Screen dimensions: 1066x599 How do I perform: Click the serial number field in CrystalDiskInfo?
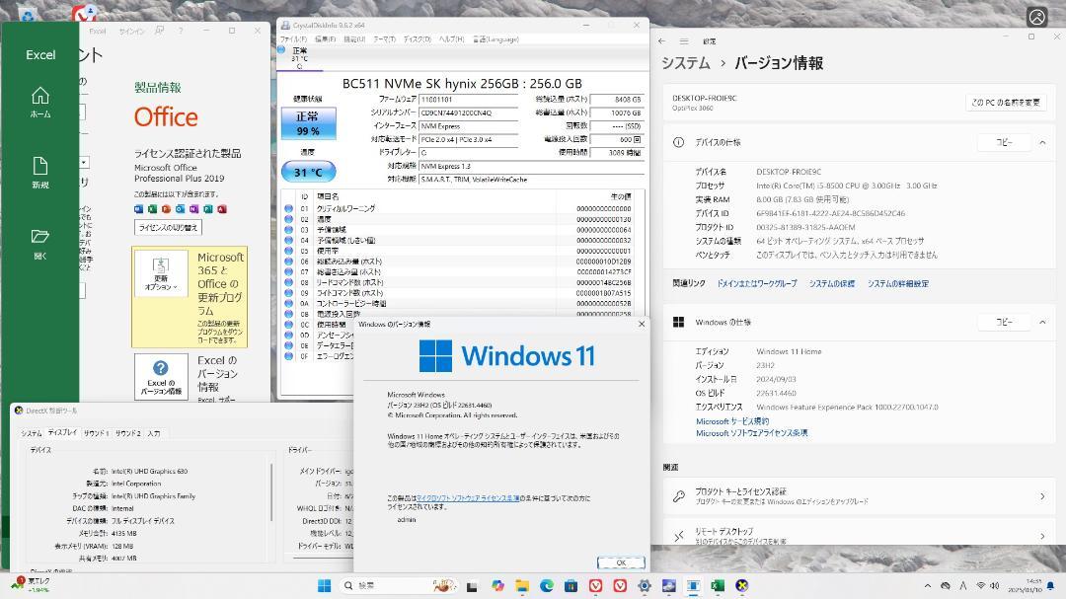click(x=469, y=112)
